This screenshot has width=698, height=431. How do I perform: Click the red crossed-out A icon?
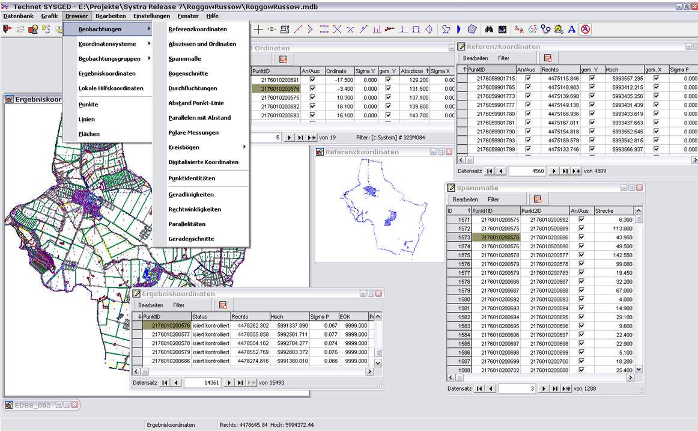coord(585,29)
